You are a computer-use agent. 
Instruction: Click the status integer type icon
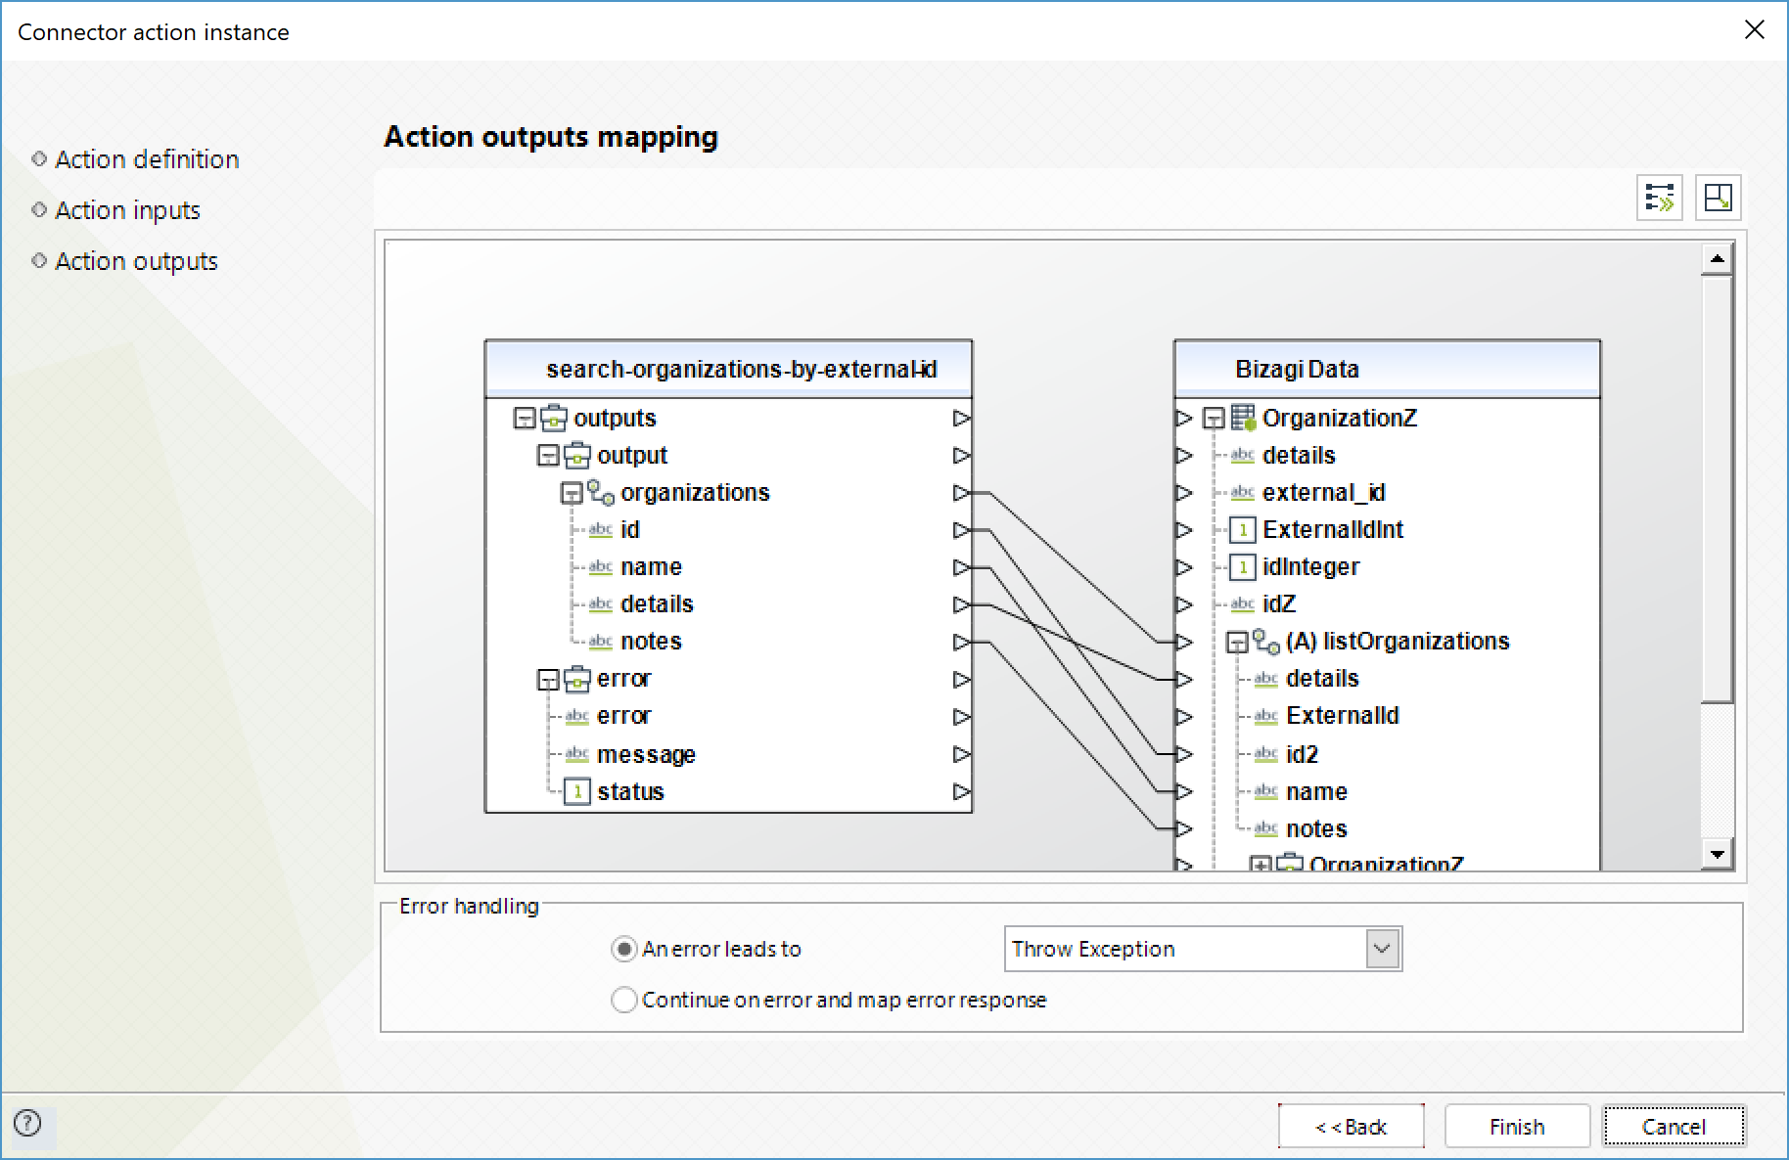577,792
